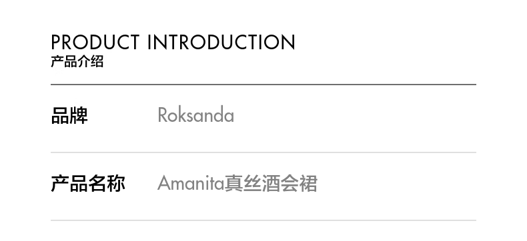
Task: Click the letter R in Roksanda
Action: tap(163, 115)
